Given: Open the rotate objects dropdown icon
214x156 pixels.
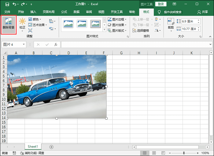Looking at the screenshot, I should click(158, 31).
